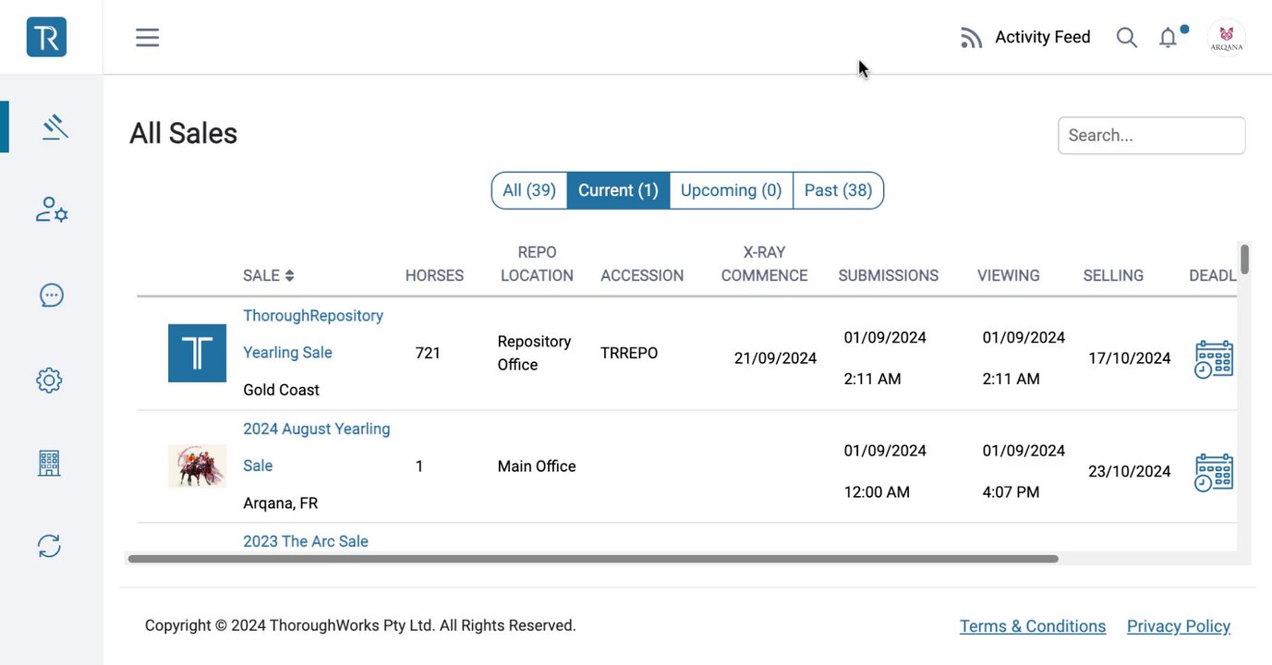The width and height of the screenshot is (1272, 665).
Task: Click the sync refresh icon in sidebar
Action: tap(49, 546)
